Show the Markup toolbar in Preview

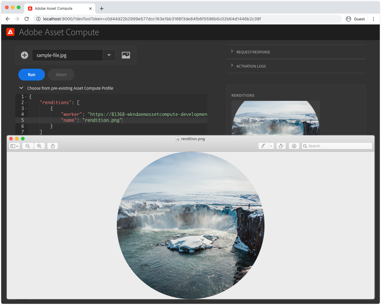pos(294,146)
